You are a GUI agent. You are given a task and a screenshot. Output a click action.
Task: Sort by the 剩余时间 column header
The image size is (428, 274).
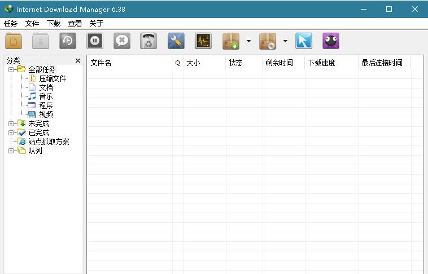coord(283,63)
